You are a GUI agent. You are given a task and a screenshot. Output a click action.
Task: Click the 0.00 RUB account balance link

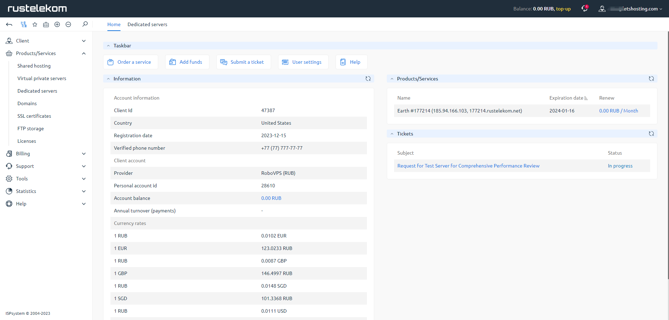click(x=271, y=198)
